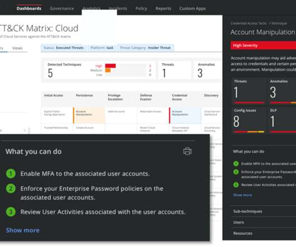The height and width of the screenshot is (247, 296).
Task: Click the Cloud Service Dashboard cell under Discovery
Action: (212, 115)
